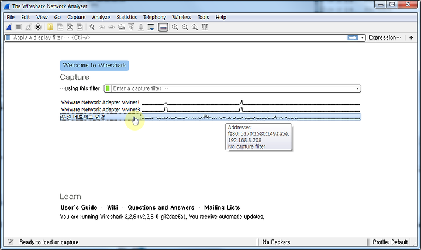Open the capture filter dropdown arrow
Screen dimensions: 421x250
[357, 88]
